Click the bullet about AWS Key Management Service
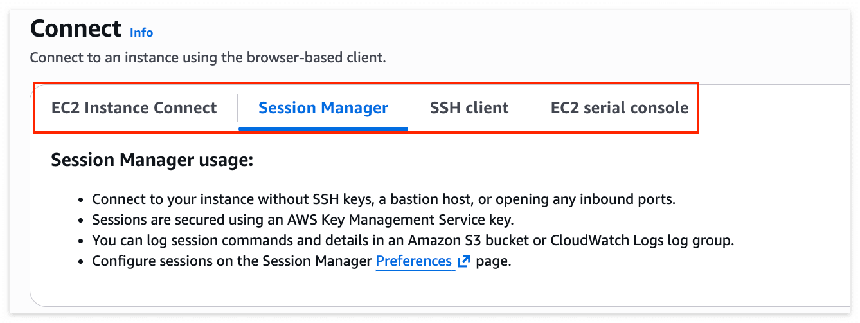Screen dimensions: 860x323 (x=302, y=220)
